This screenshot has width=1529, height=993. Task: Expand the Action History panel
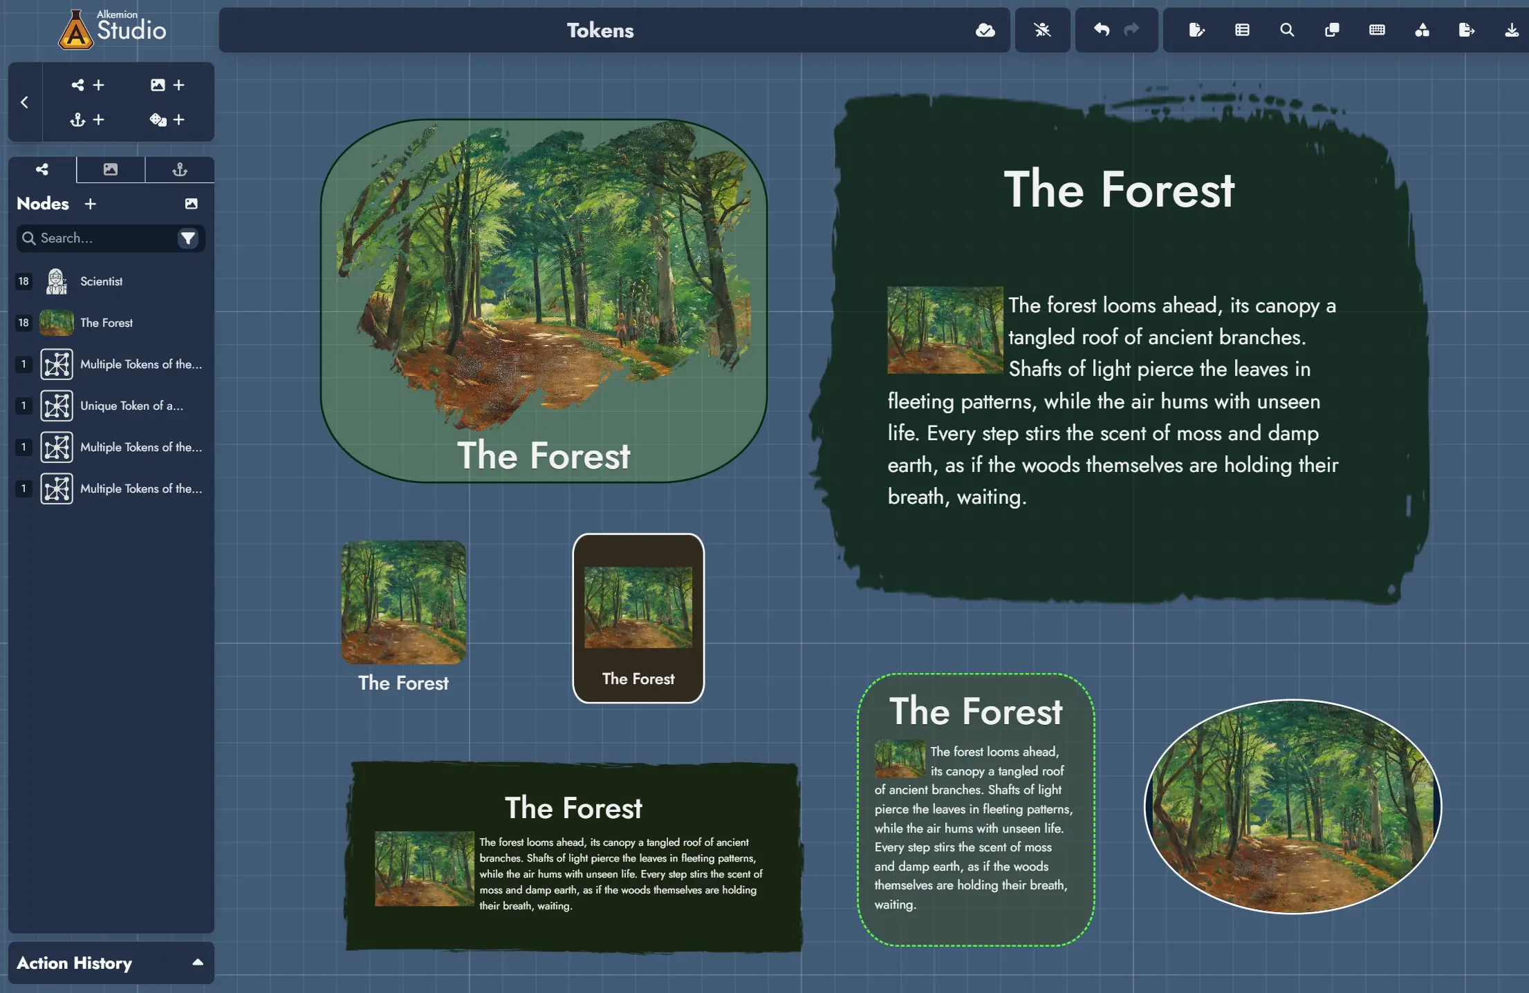[x=197, y=962]
